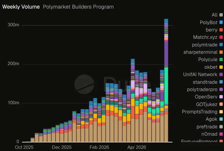The height and width of the screenshot is (151, 224).
Task: Select standtrade label in the legend
Action: click(205, 82)
